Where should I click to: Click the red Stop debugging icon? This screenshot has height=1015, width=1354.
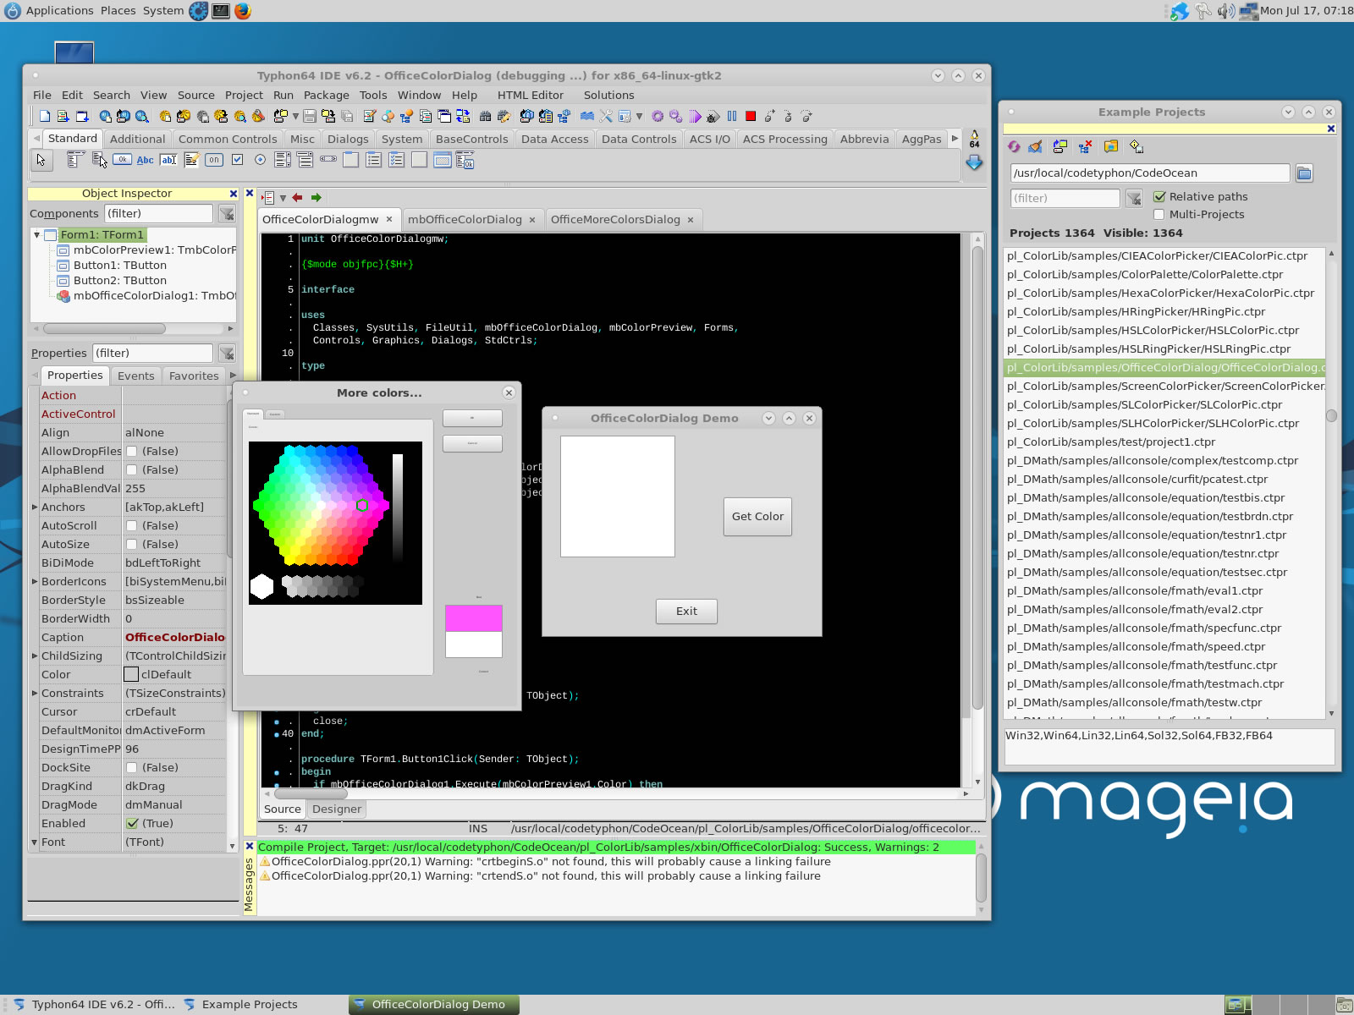(751, 117)
